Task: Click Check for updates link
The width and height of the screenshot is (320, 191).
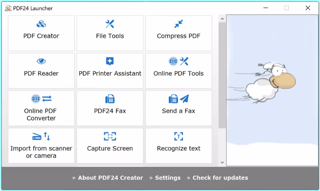Action: [220, 178]
